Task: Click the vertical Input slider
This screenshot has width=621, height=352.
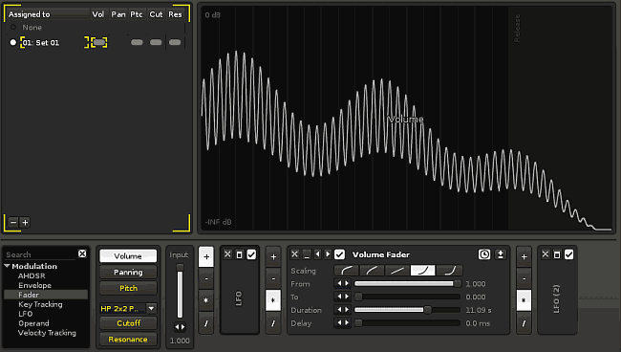Action: [180, 292]
